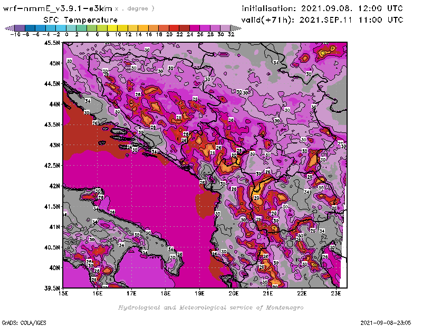Screen dimensions: 422x326
Task: Click the '45N' latitude label
Action: (x=54, y=63)
